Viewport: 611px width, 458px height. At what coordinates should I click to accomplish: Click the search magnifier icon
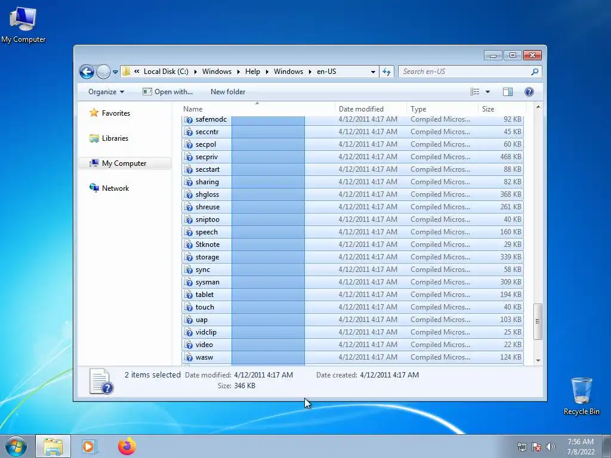[x=535, y=72]
